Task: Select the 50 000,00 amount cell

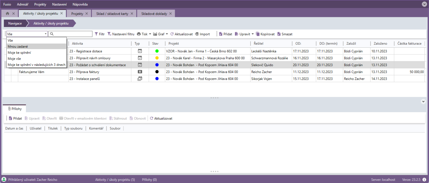Action: coord(409,72)
